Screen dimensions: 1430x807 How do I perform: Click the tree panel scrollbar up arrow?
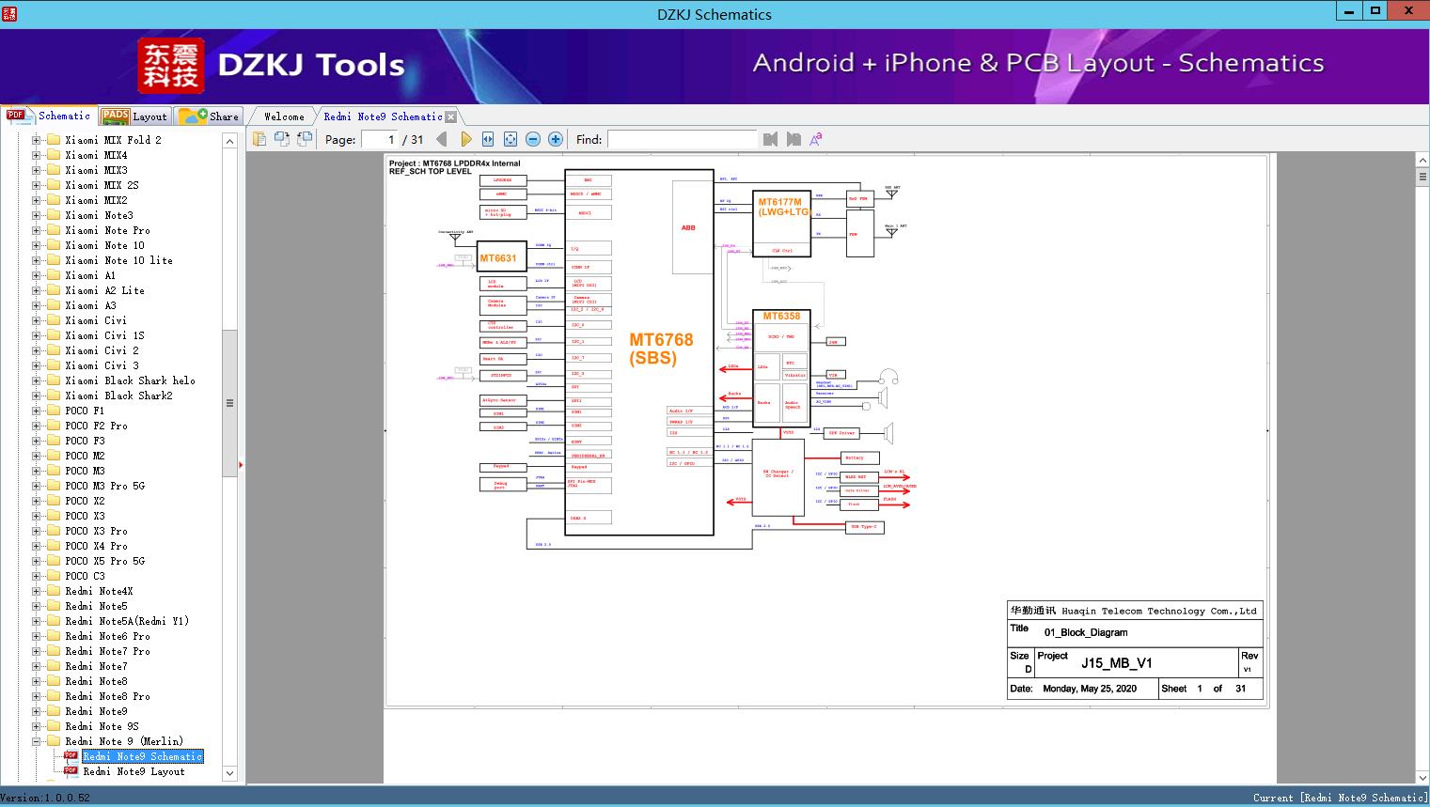229,141
